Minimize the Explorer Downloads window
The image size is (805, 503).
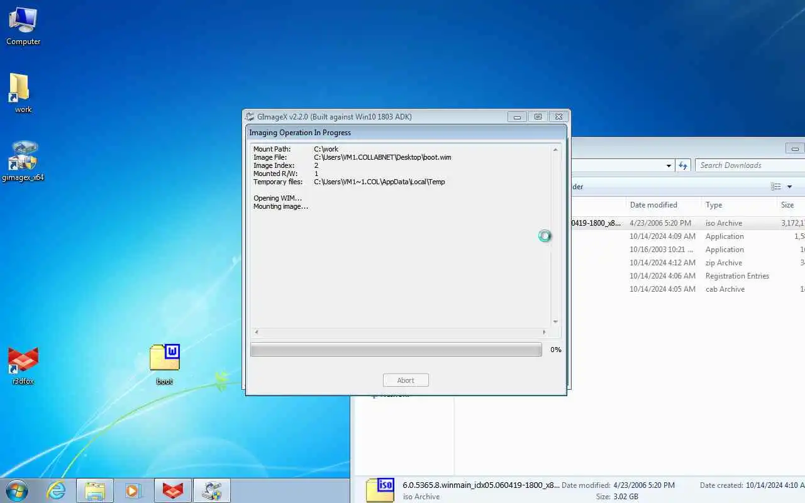tap(796, 148)
